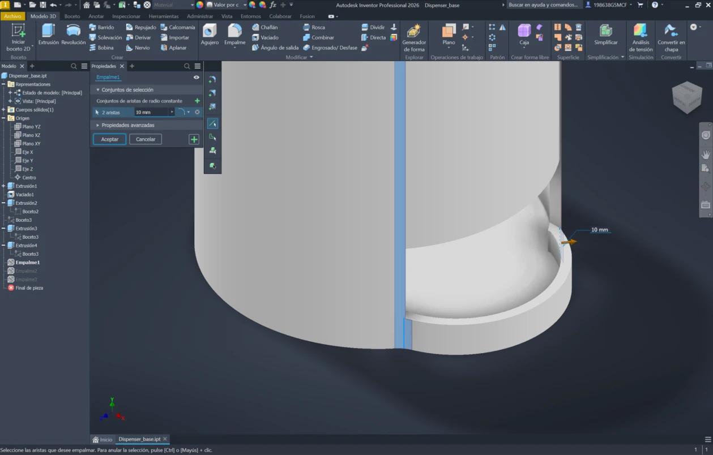Select the Extrusión tool
Image resolution: width=713 pixels, height=455 pixels.
[x=48, y=35]
